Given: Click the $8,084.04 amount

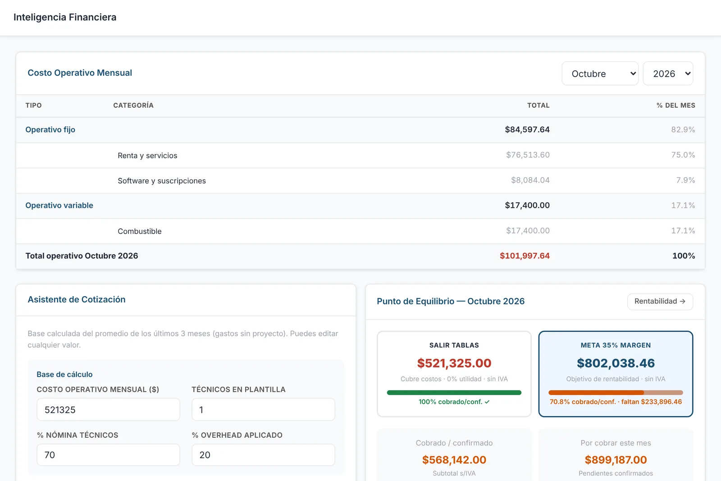Looking at the screenshot, I should 530,180.
